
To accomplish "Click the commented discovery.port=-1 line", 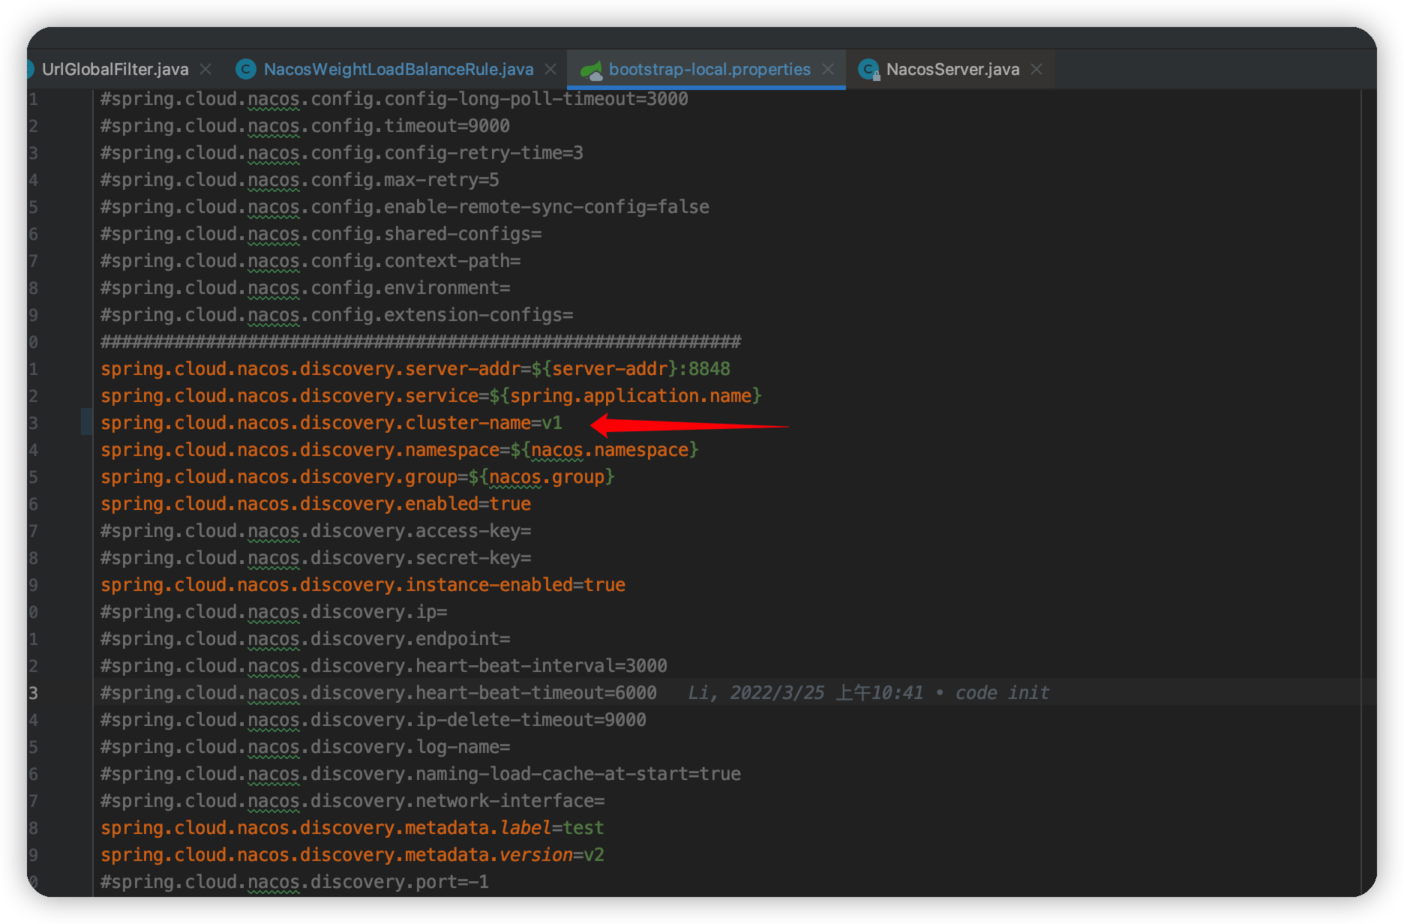I will pyautogui.click(x=295, y=882).
